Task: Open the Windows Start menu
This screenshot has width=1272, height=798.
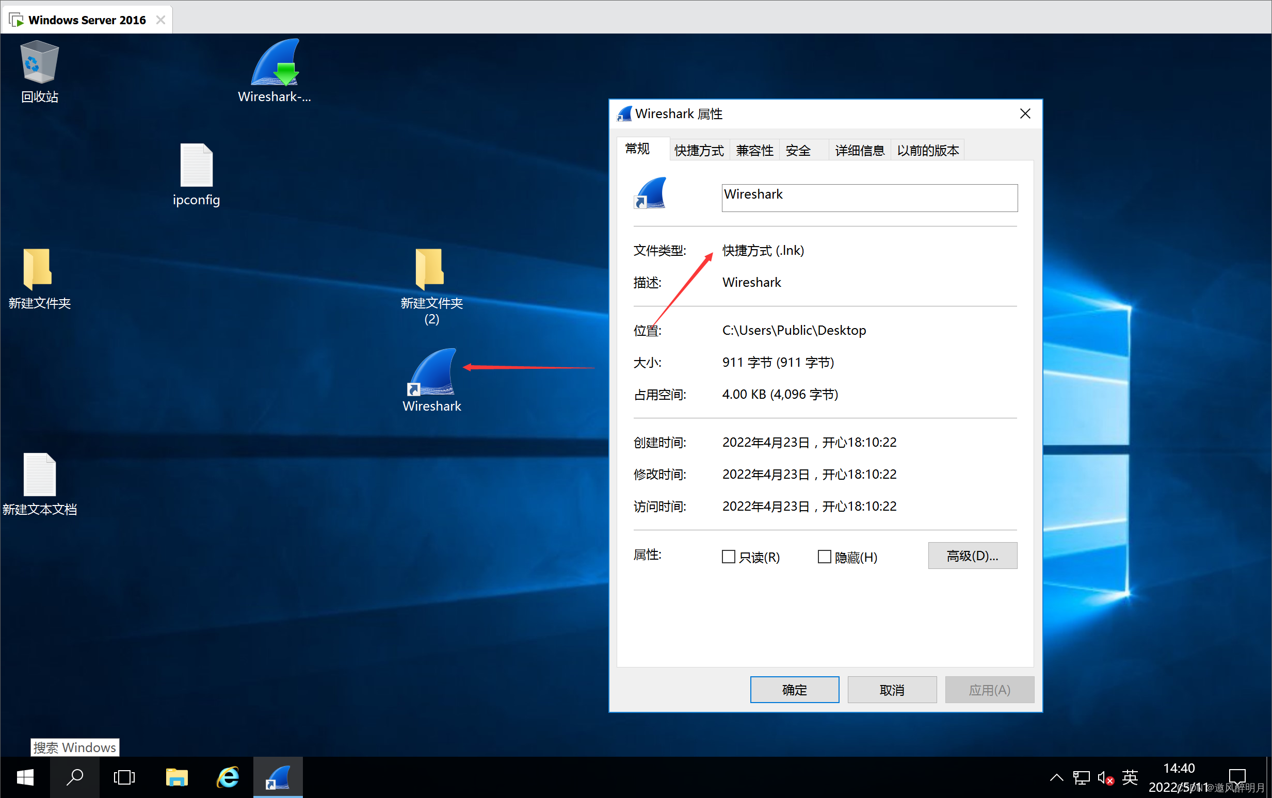Action: (25, 777)
